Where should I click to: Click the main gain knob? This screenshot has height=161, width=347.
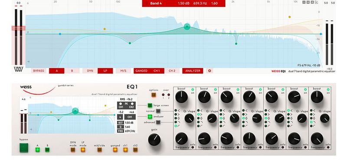click(154, 139)
